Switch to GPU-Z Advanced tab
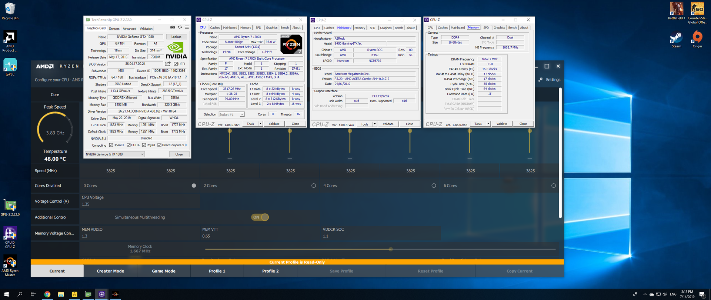The width and height of the screenshot is (711, 300). pyautogui.click(x=130, y=29)
